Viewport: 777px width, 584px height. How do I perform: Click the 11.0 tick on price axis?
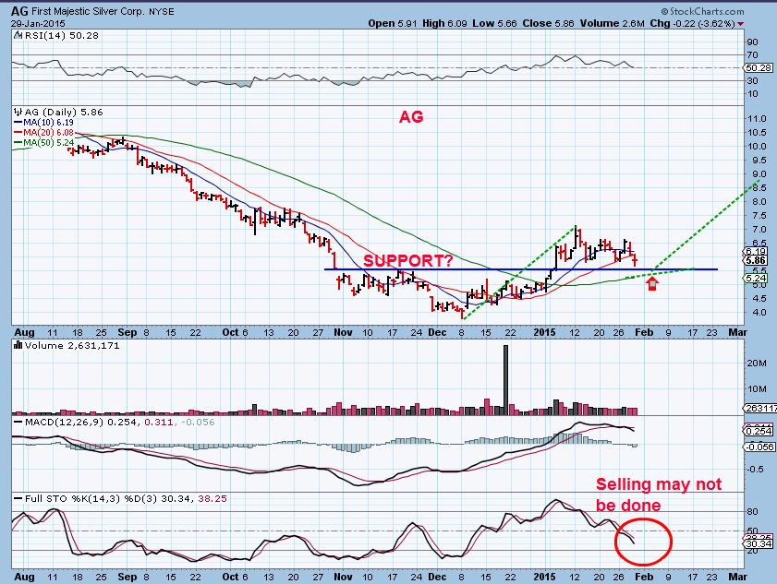759,119
